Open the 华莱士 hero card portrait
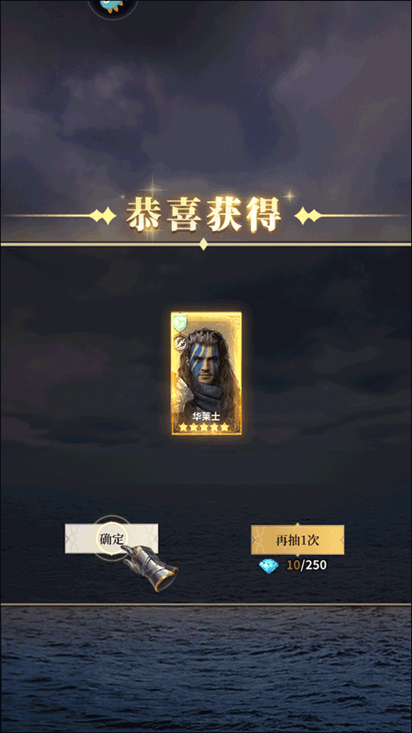Viewport: 412px width, 733px height. click(206, 373)
